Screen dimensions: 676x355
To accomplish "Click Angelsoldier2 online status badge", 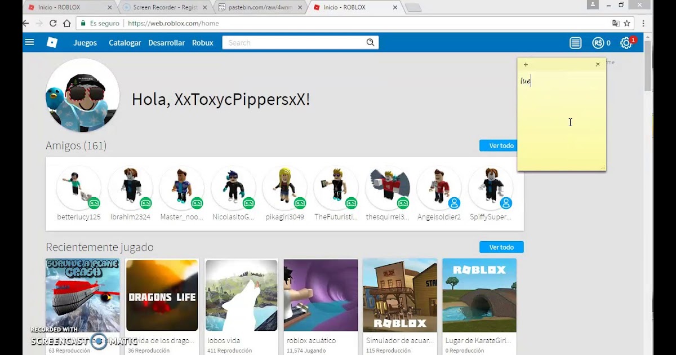I will pos(454,203).
